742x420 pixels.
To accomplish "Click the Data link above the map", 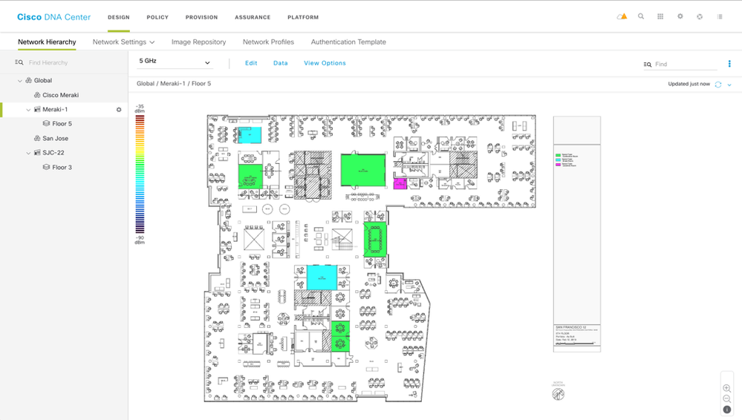I will coord(281,63).
